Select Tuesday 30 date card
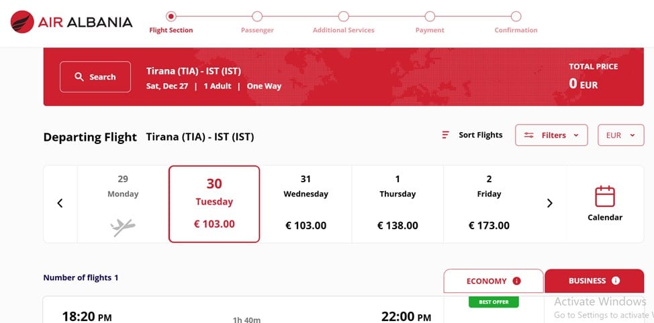Image resolution: width=654 pixels, height=323 pixels. click(x=214, y=203)
